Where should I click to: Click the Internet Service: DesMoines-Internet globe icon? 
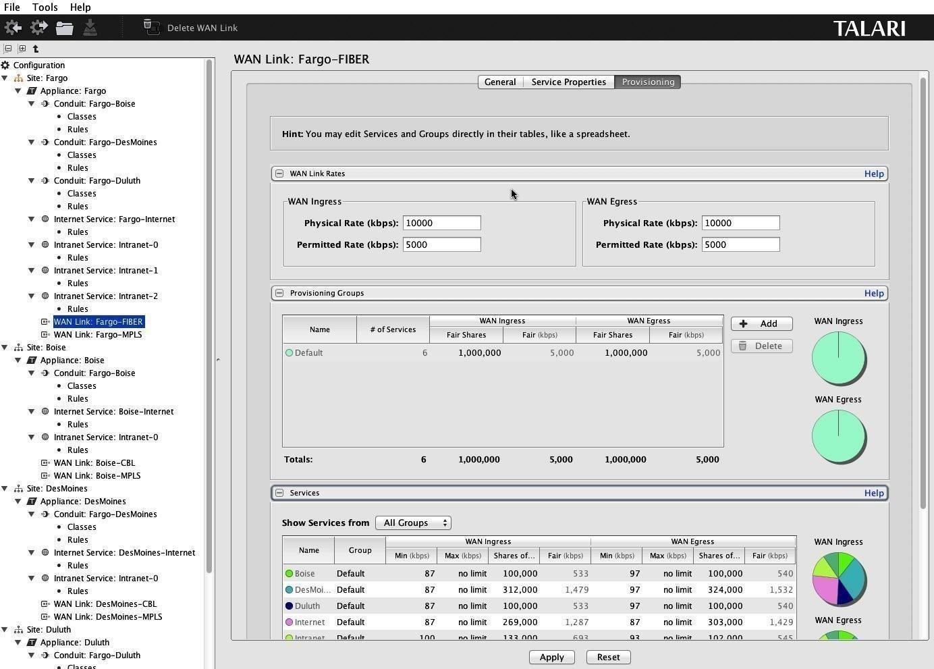(45, 553)
